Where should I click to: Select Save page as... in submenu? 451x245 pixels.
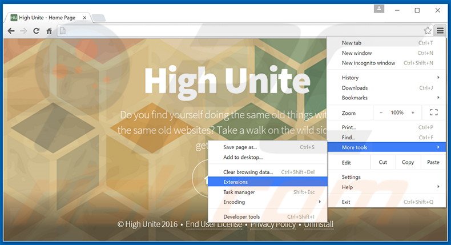point(268,147)
